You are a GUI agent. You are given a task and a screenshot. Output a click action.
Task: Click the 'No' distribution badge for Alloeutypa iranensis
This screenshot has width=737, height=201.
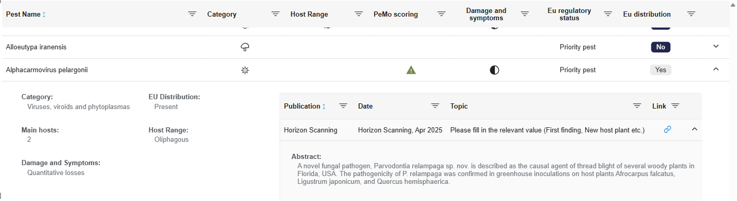click(x=661, y=47)
